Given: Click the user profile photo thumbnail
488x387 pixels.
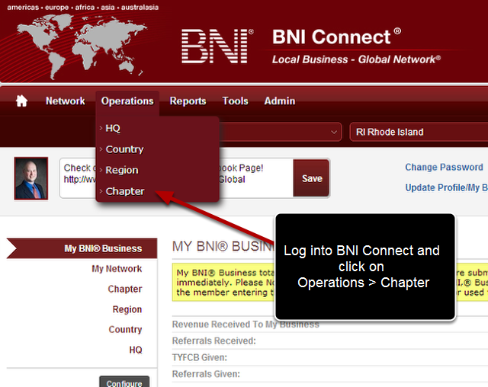Looking at the screenshot, I should (31, 178).
